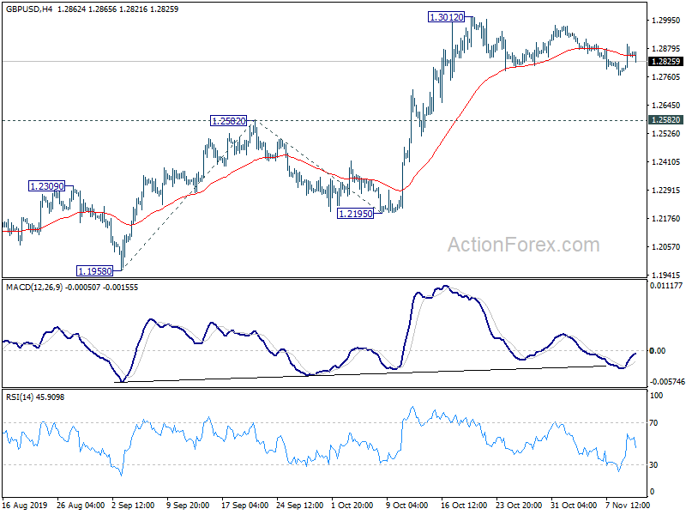The width and height of the screenshot is (686, 515).
Task: Select the 1.21950 low price label
Action: [355, 214]
